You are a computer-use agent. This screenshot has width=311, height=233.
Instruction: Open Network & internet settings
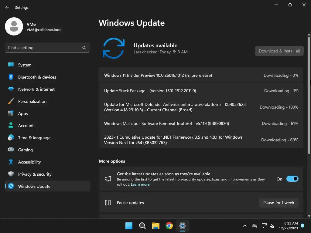click(47, 89)
